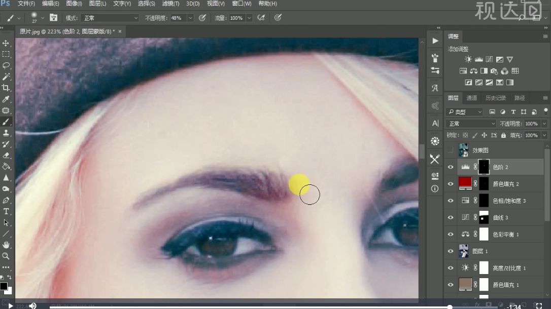
Task: Activate the Magic Wand tool
Action: (6, 77)
